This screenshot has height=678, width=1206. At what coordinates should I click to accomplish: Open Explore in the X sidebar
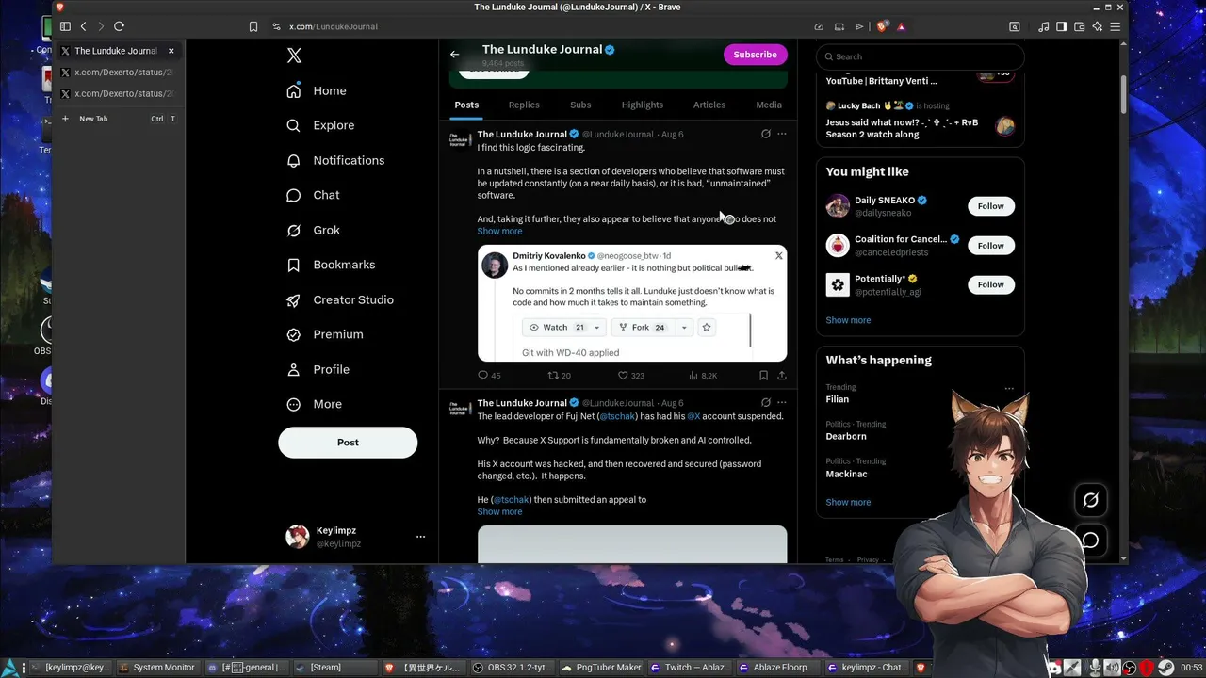pyautogui.click(x=320, y=125)
